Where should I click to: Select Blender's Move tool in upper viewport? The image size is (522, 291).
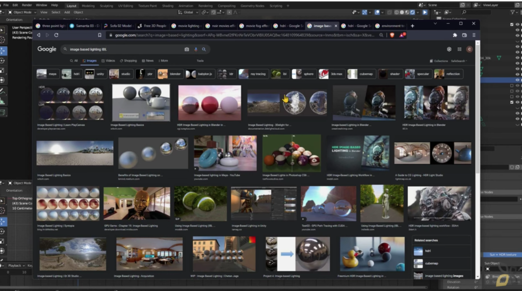pos(3,50)
